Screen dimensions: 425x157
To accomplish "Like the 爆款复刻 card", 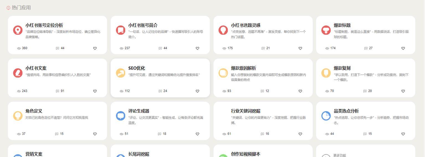I will point(403,91).
